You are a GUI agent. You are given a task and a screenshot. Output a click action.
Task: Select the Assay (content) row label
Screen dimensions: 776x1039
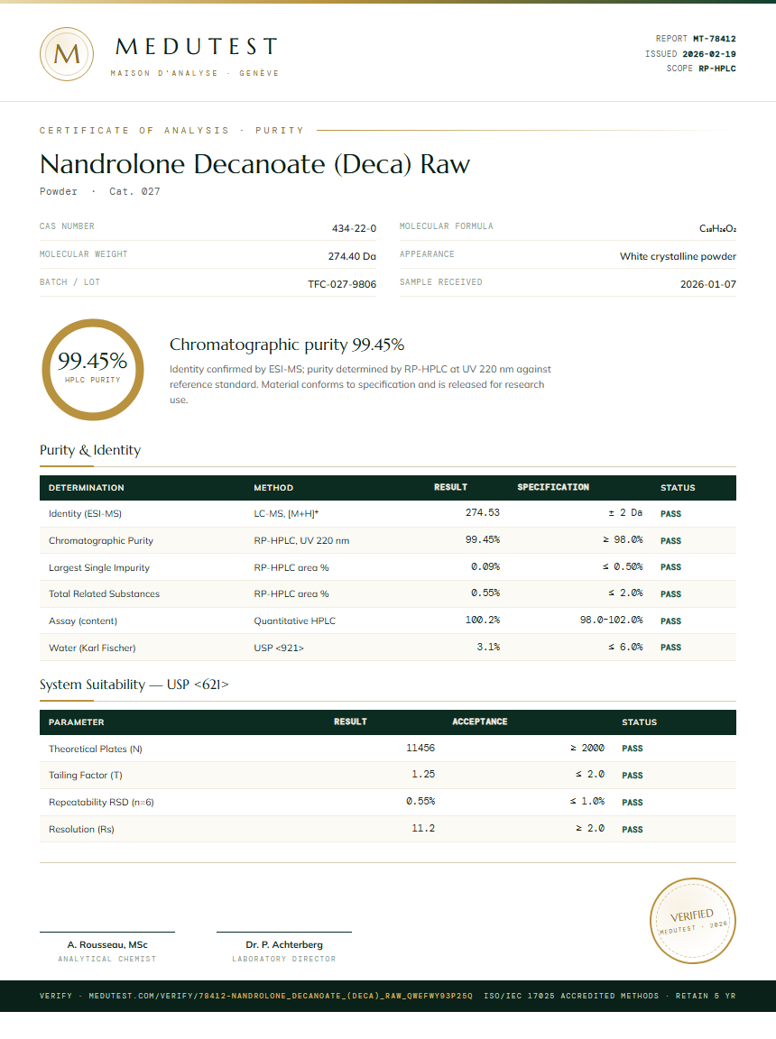point(83,621)
